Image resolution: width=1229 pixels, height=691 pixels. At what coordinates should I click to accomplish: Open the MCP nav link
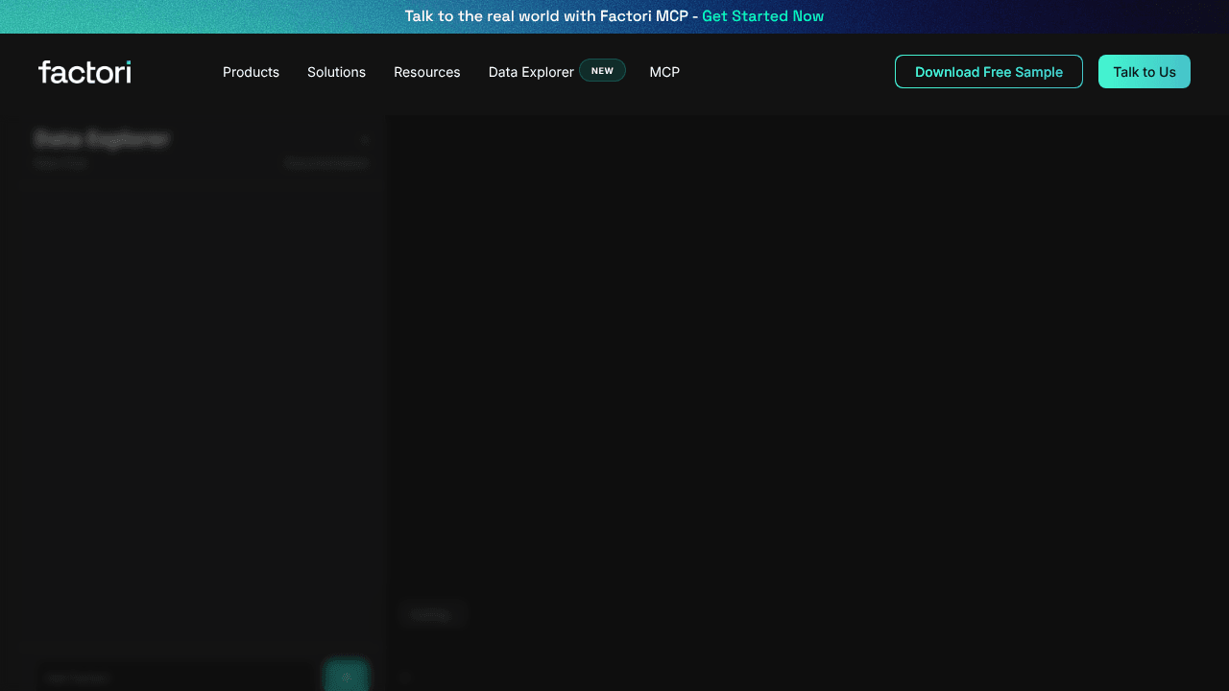664,72
